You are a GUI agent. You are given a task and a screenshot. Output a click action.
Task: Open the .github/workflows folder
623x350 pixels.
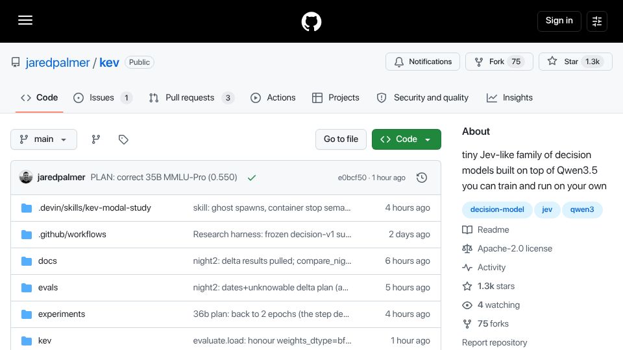click(x=72, y=235)
